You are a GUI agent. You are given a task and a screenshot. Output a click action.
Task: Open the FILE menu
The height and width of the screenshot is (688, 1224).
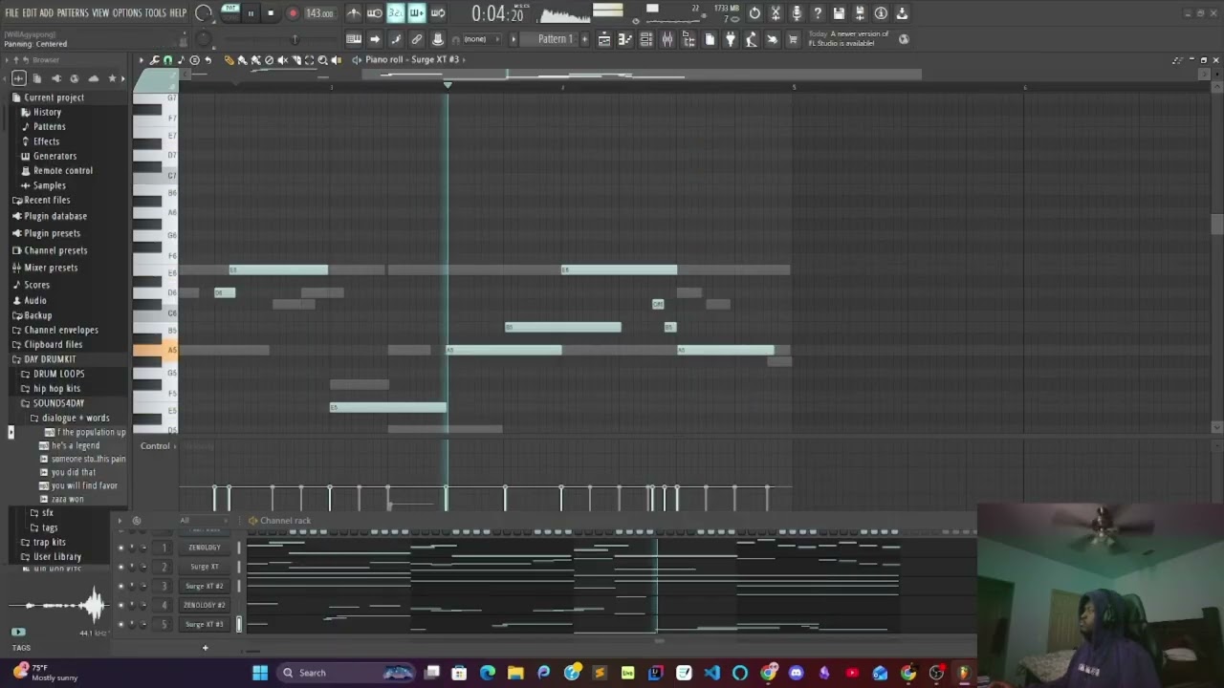point(11,13)
